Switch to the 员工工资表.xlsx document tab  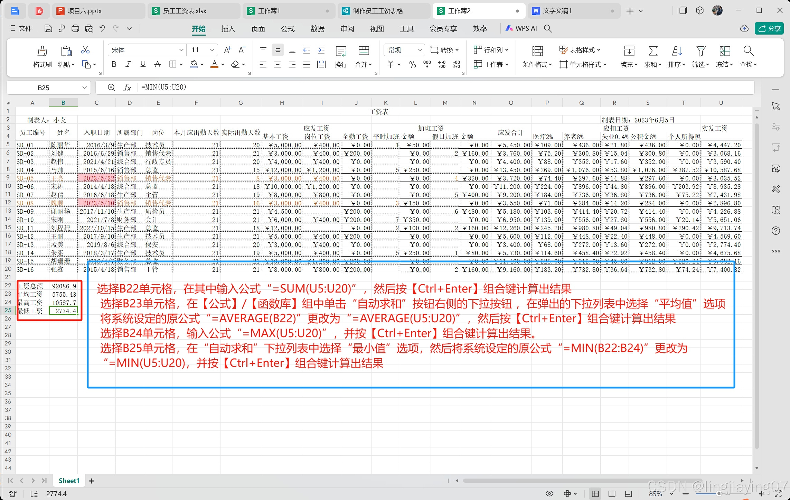185,11
